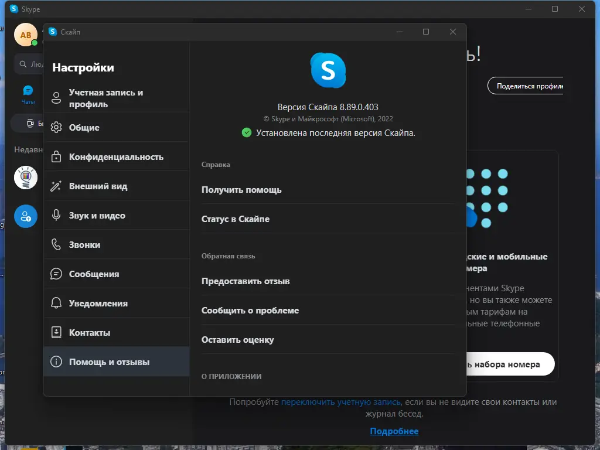Select the Общие settings gear icon
The height and width of the screenshot is (450, 600).
(56, 127)
